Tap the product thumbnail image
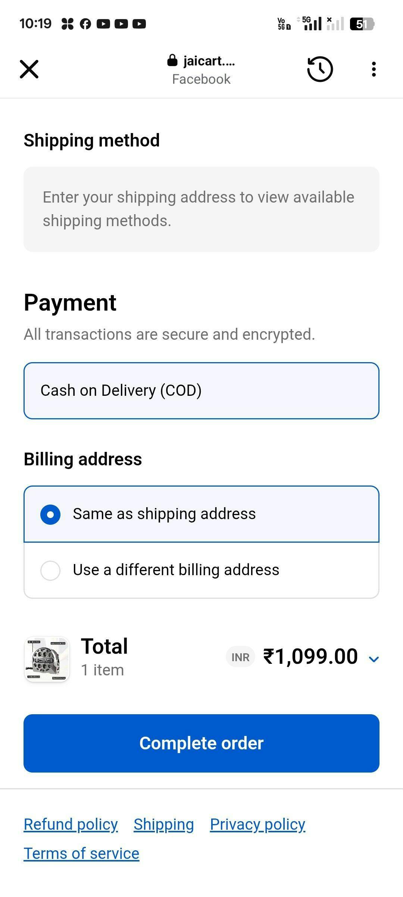Image resolution: width=403 pixels, height=897 pixels. tap(47, 659)
